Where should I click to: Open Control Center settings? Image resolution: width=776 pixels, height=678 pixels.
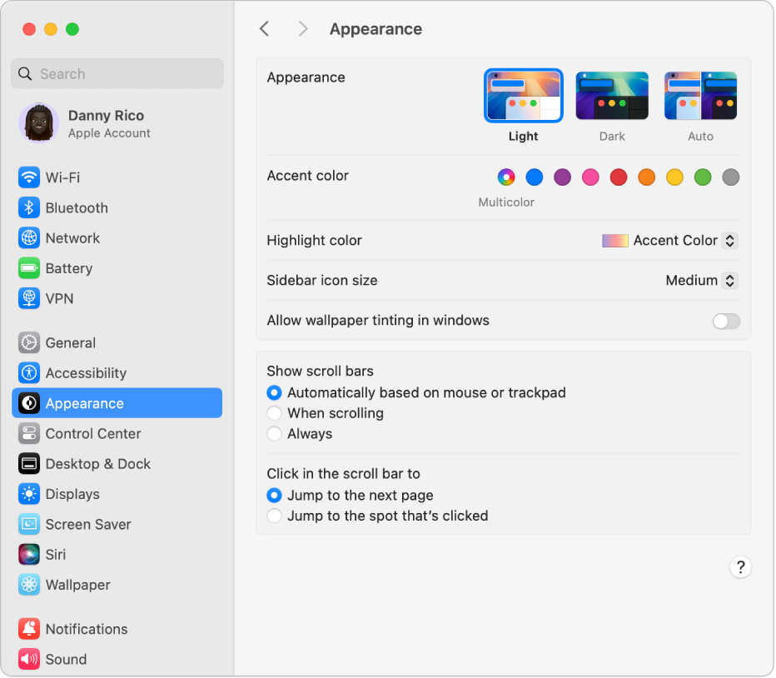tap(91, 433)
